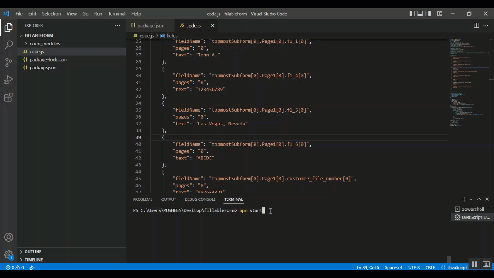The width and height of the screenshot is (494, 278).
Task: Switch to the PROBLEMS panel tab
Action: coord(143,199)
